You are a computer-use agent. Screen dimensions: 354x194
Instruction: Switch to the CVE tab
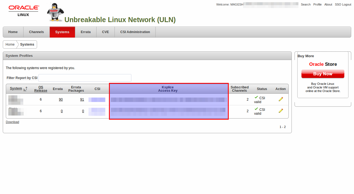tap(105, 32)
